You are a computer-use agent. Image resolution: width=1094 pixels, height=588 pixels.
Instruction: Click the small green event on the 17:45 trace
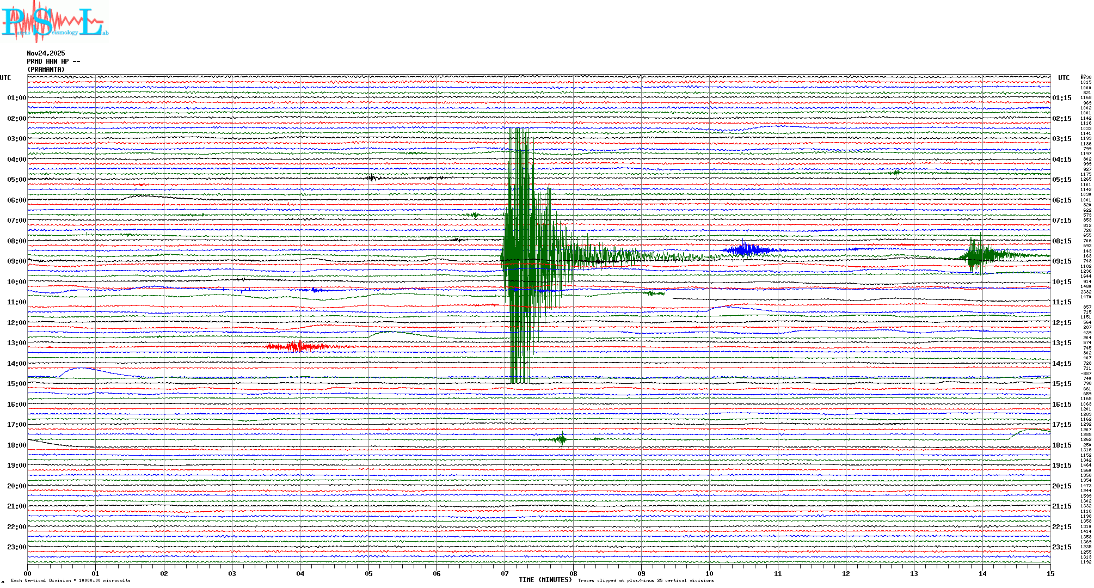coord(561,439)
